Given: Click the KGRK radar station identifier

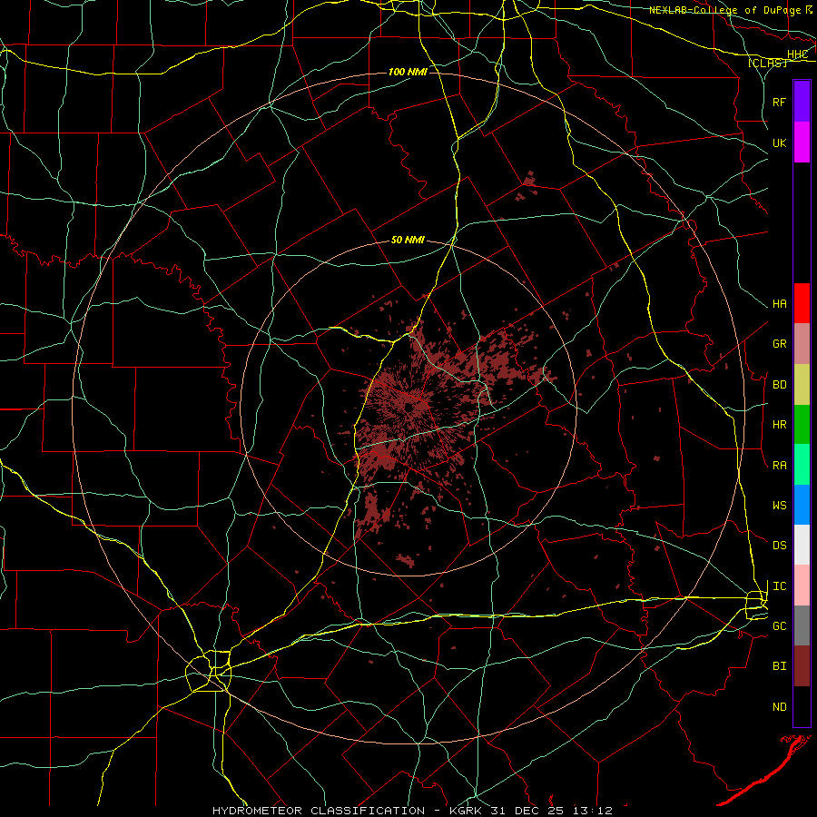Looking at the screenshot, I should tap(467, 811).
